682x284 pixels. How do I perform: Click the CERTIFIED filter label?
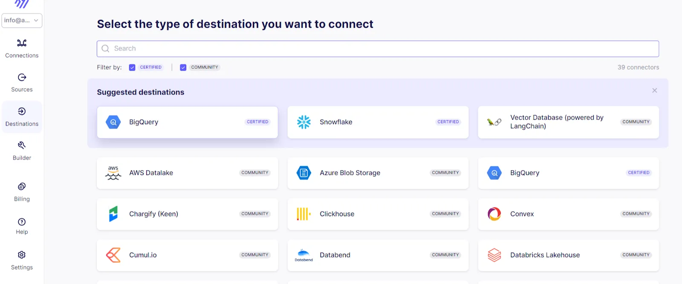[x=151, y=67]
